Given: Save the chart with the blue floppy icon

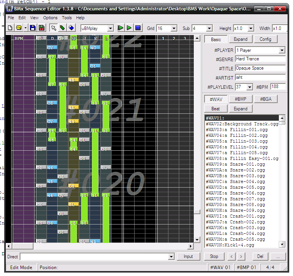Looking at the screenshot, I should click(x=33, y=28).
